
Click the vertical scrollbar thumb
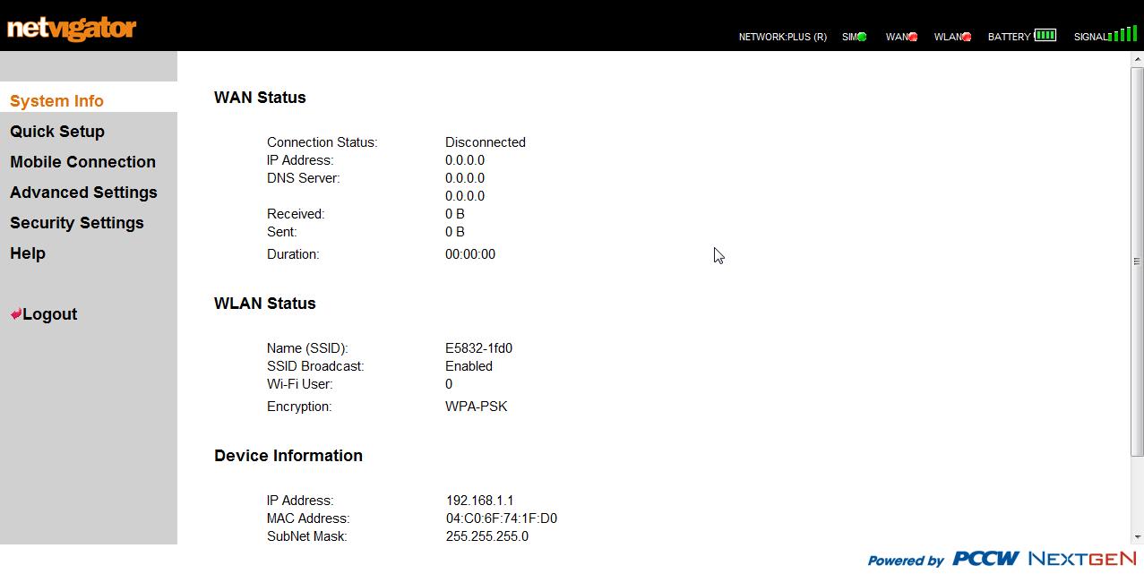[1137, 261]
